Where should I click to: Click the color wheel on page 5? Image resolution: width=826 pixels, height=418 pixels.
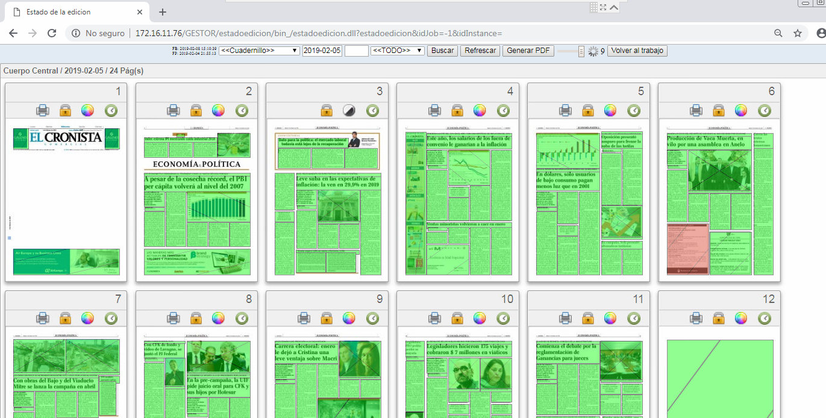[x=610, y=110]
